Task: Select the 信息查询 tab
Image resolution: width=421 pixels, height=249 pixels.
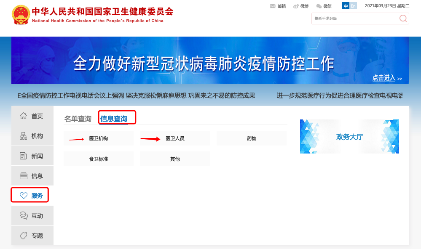Action: (x=114, y=119)
